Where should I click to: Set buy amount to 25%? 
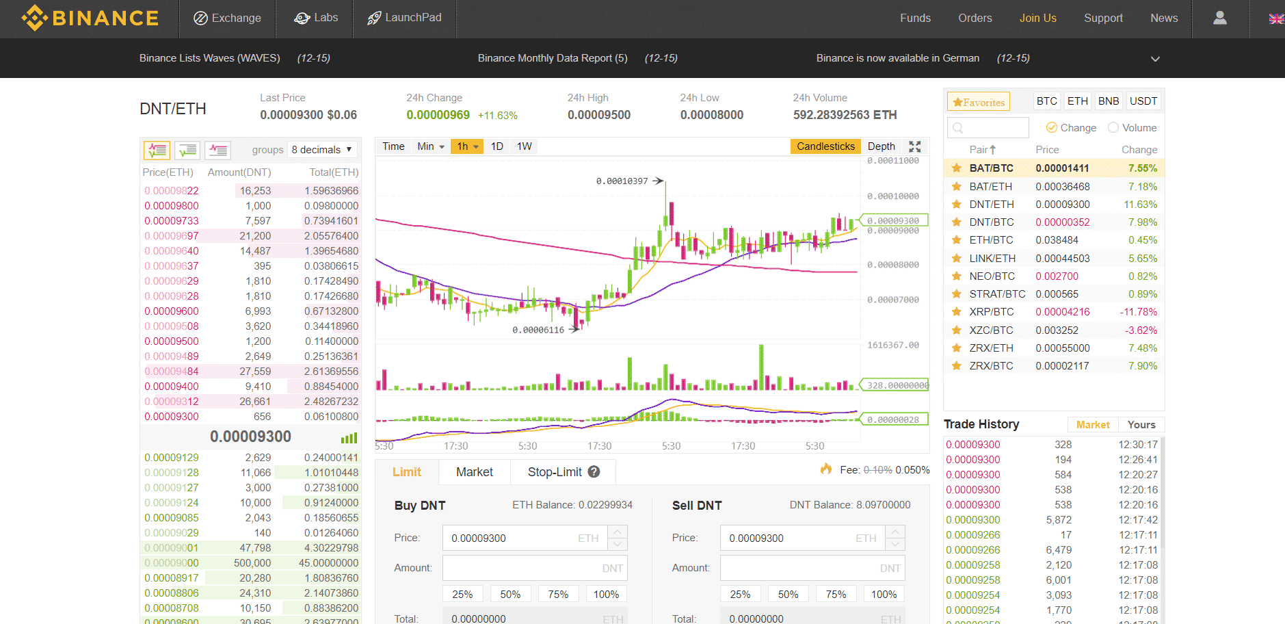[462, 594]
